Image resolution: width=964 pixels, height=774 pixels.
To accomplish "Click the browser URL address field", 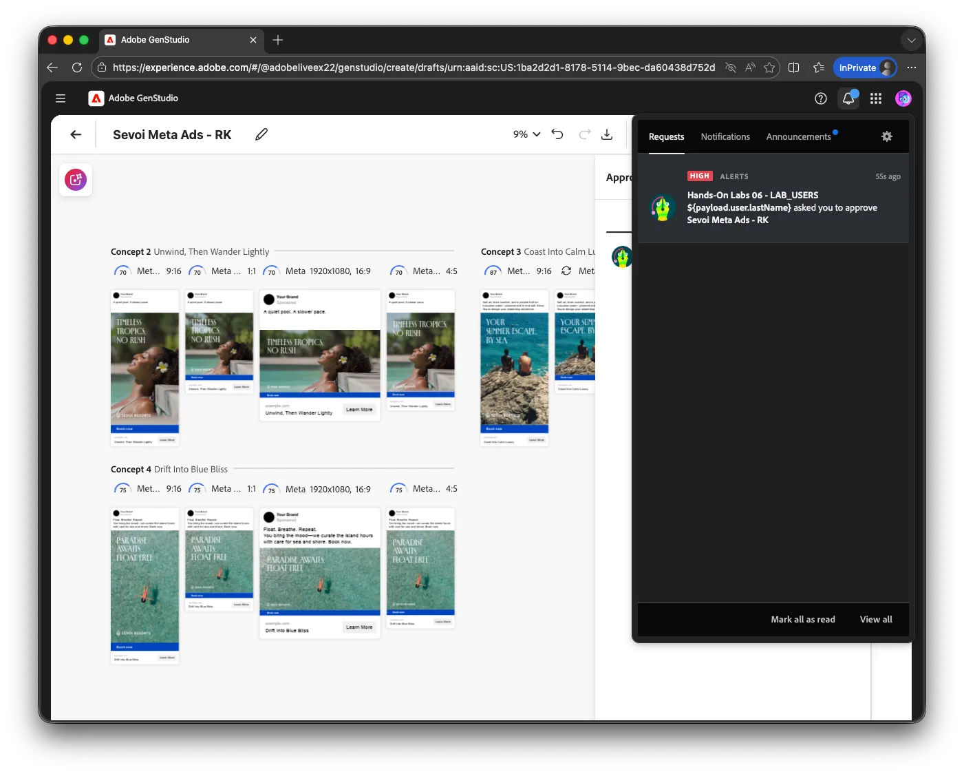I will 414,67.
